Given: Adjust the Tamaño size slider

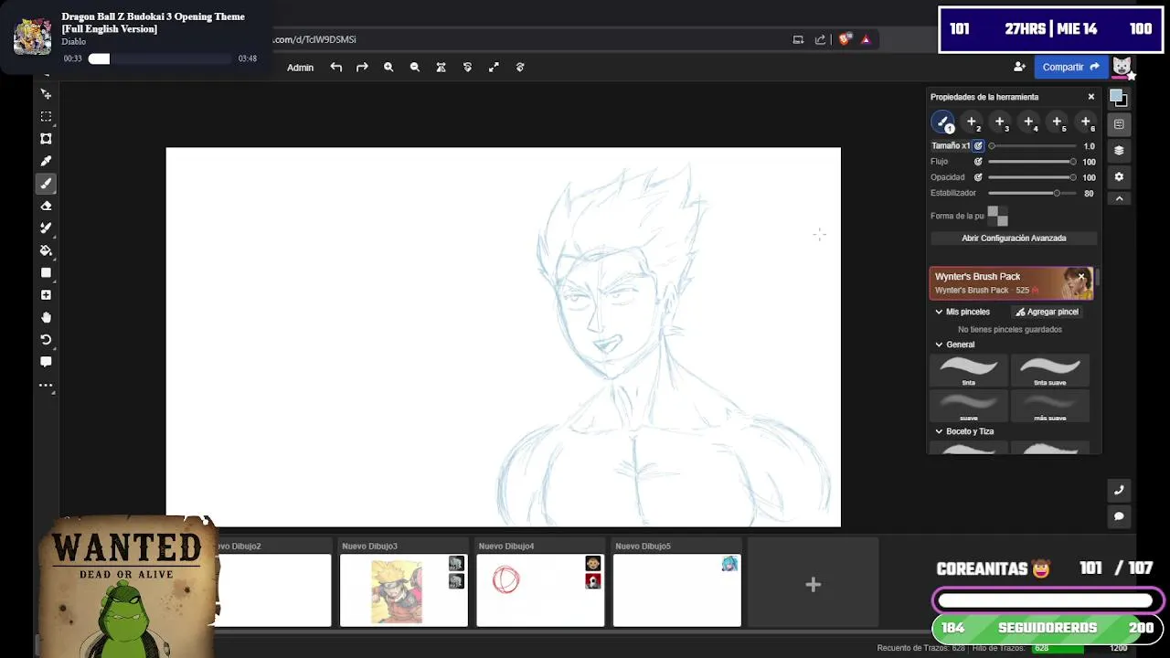Looking at the screenshot, I should pos(1033,146).
